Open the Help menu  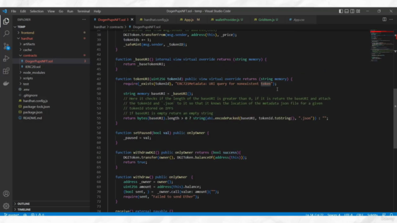coord(97,11)
